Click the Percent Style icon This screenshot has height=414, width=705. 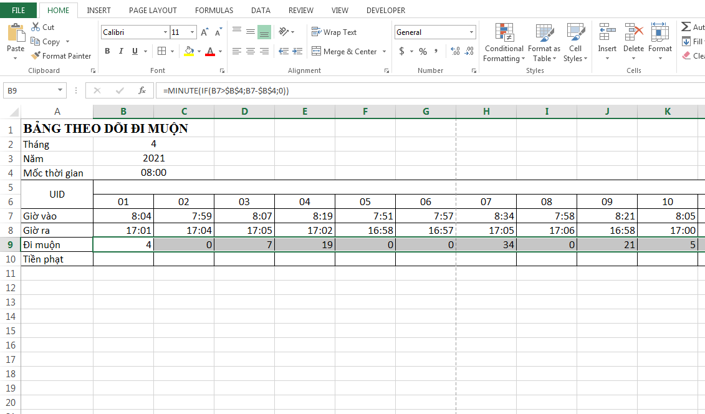tap(423, 51)
